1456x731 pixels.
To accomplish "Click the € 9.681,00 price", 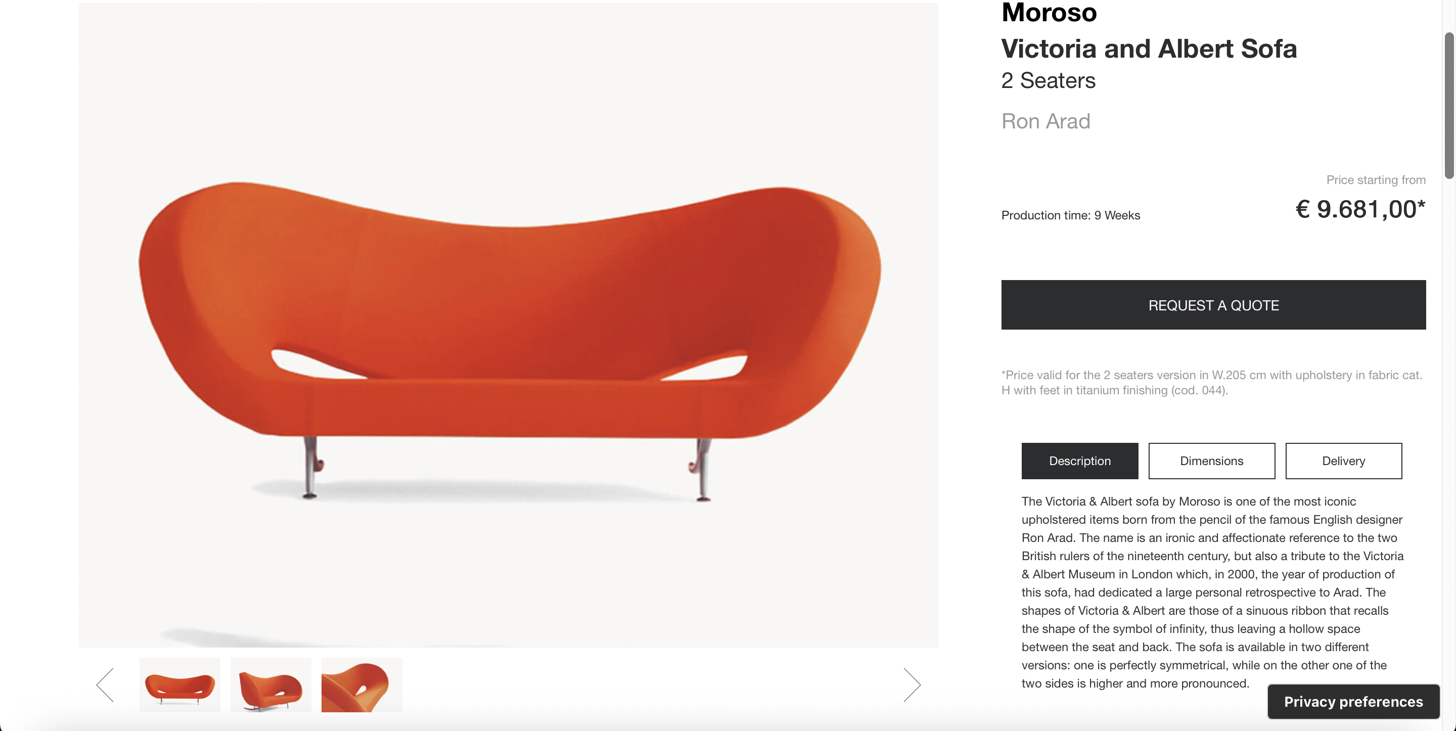I will [1360, 209].
